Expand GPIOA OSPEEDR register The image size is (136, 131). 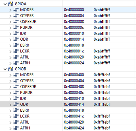(11, 22)
